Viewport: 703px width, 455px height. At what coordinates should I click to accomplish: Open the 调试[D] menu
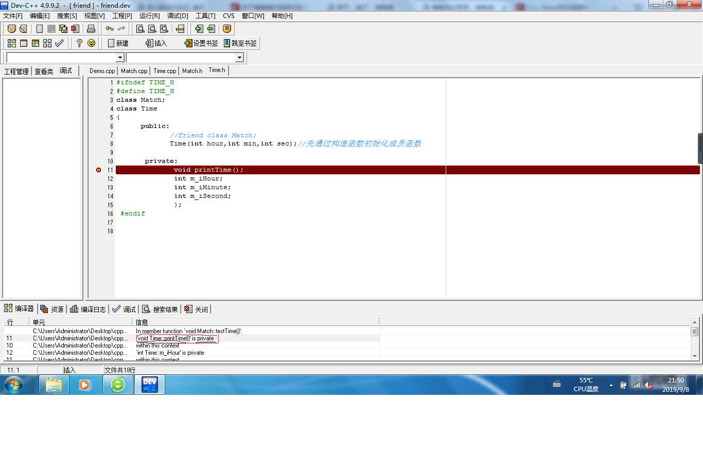click(178, 16)
